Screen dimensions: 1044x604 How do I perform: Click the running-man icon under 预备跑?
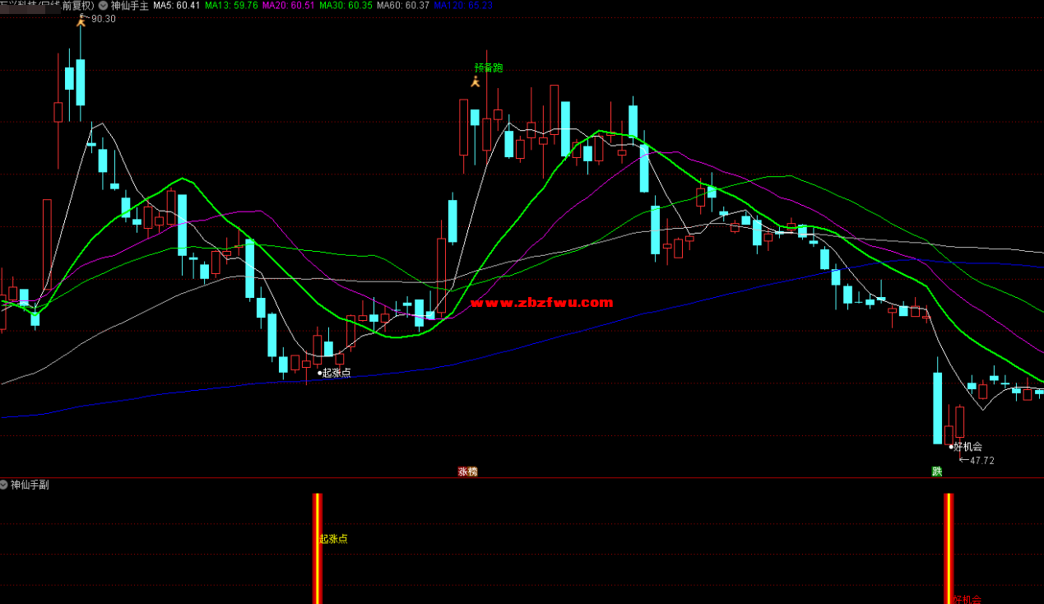(475, 81)
